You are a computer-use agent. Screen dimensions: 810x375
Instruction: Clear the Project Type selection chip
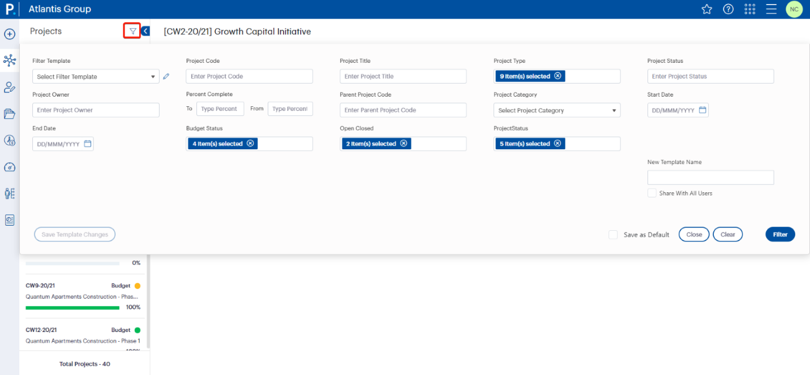point(558,76)
